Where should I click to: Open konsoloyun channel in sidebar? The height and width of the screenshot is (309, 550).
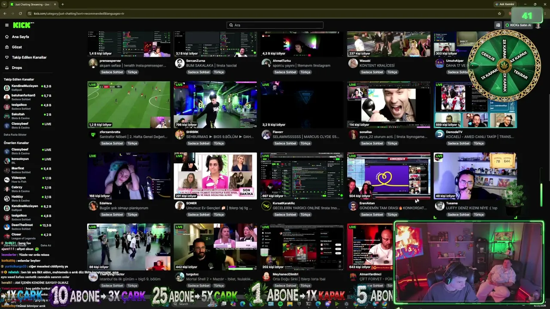click(x=27, y=161)
